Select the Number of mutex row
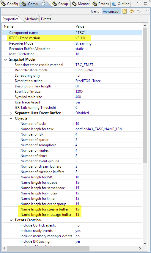This screenshot has height=253, width=151. point(72,150)
